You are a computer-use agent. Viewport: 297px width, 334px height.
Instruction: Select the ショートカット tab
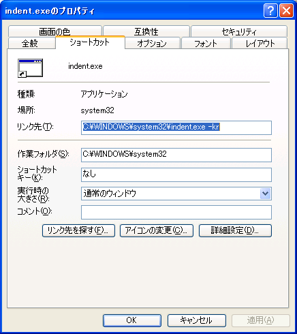90,42
